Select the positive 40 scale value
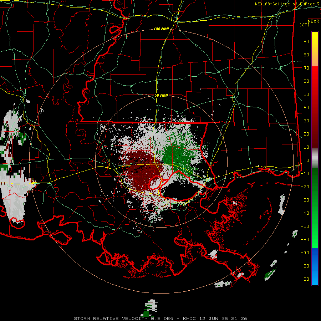 (x=306, y=108)
